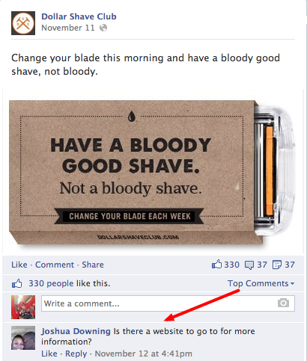This screenshot has width=307, height=361.
Task: Click the Dollar Shave Club page name
Action: (x=79, y=16)
